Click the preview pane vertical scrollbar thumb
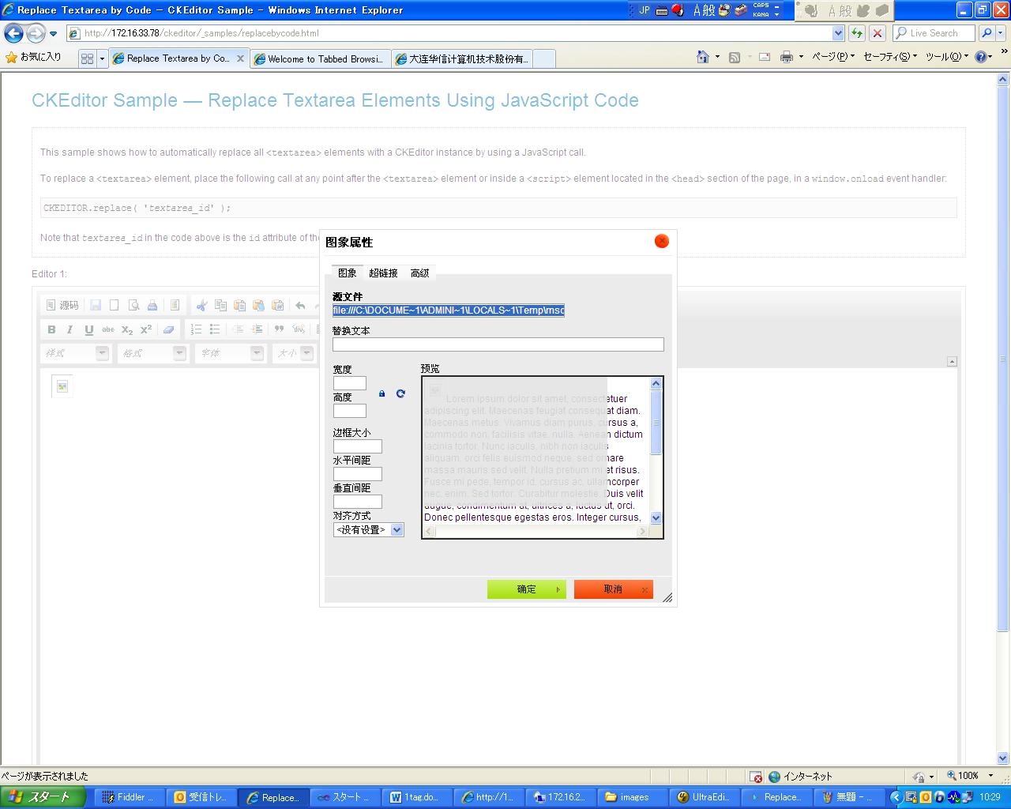Image resolution: width=1011 pixels, height=809 pixels. click(x=656, y=423)
